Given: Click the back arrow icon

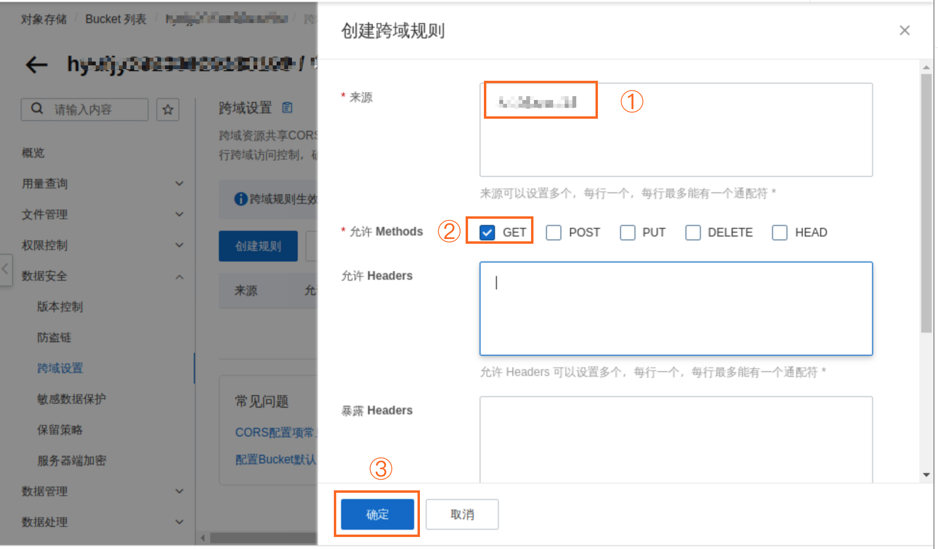Looking at the screenshot, I should click(37, 64).
